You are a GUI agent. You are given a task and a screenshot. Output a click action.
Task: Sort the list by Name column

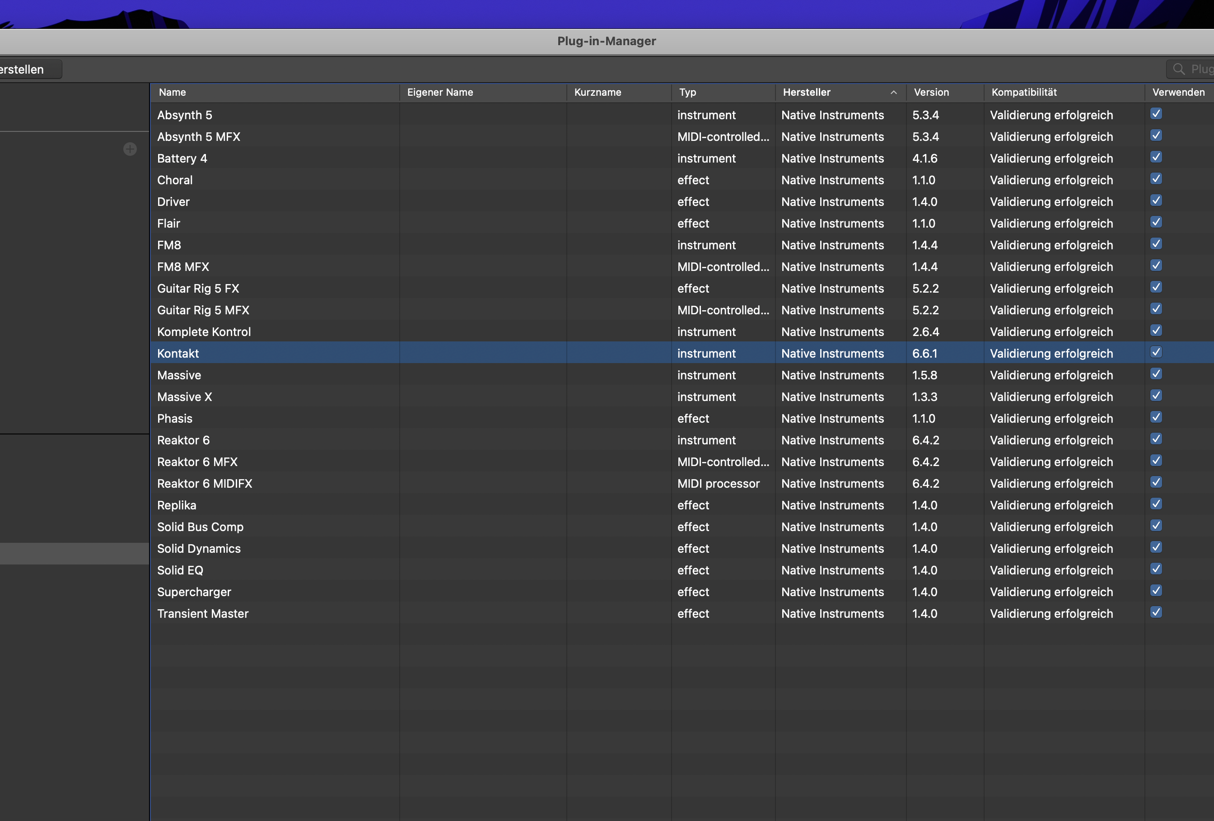(173, 93)
